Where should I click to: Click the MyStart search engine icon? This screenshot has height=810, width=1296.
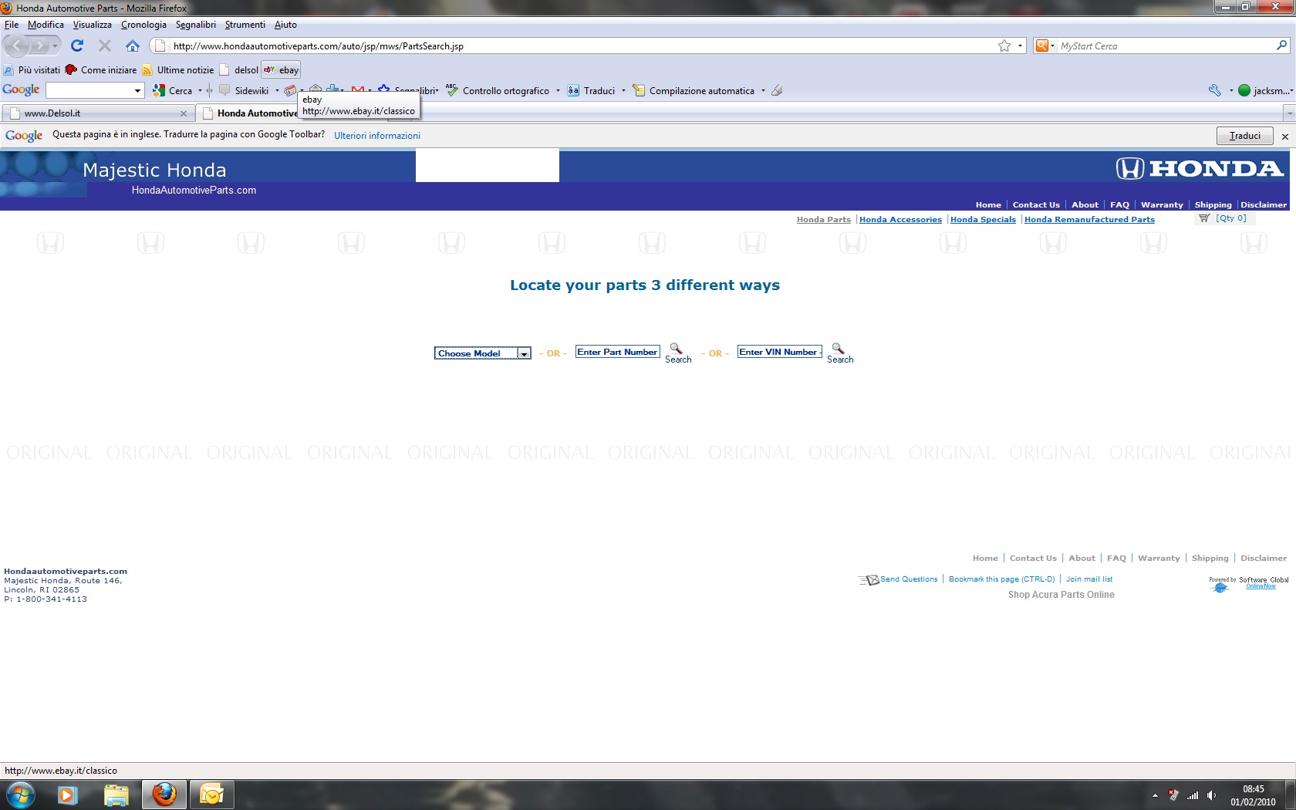(1041, 46)
